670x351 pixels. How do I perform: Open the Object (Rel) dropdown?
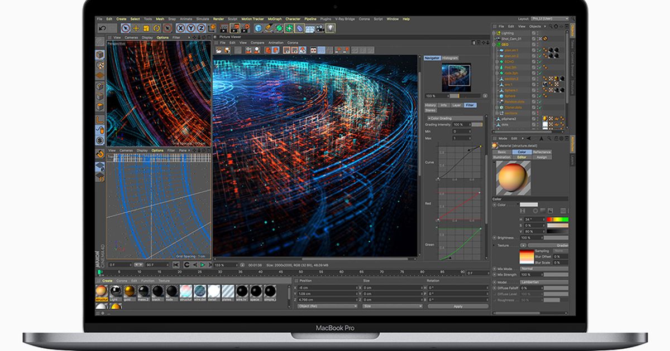click(x=328, y=306)
